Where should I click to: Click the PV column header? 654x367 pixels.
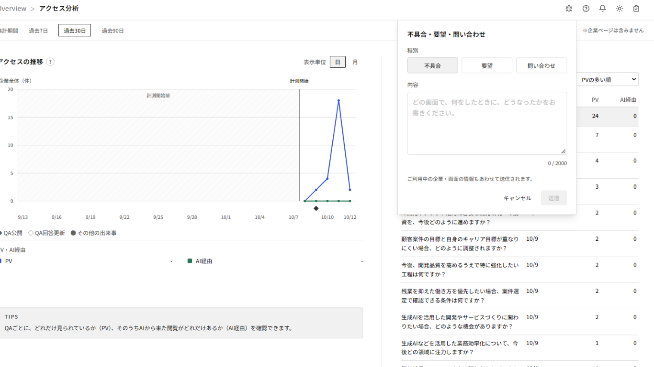coord(595,100)
